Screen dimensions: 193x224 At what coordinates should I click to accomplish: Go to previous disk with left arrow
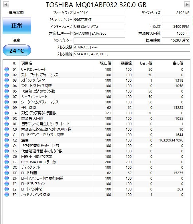pyautogui.click(x=6, y=4)
